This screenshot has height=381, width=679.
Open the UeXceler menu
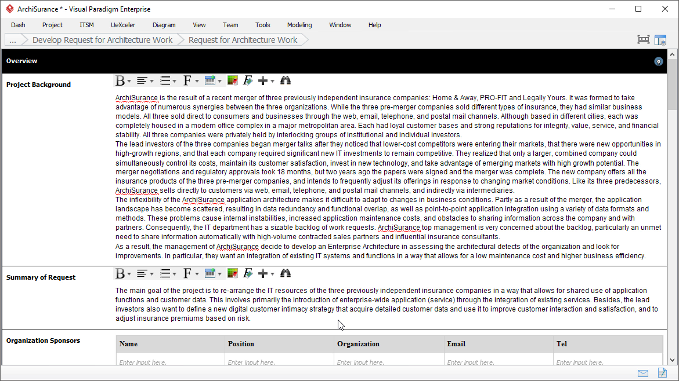click(x=123, y=25)
